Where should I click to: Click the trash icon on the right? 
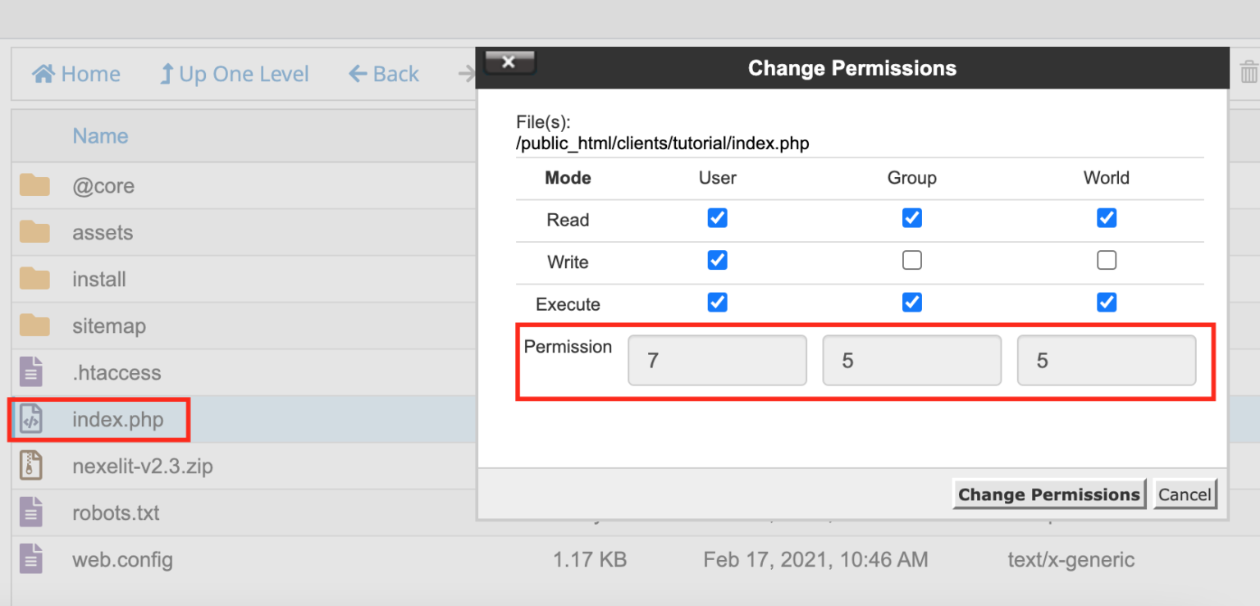coord(1249,72)
